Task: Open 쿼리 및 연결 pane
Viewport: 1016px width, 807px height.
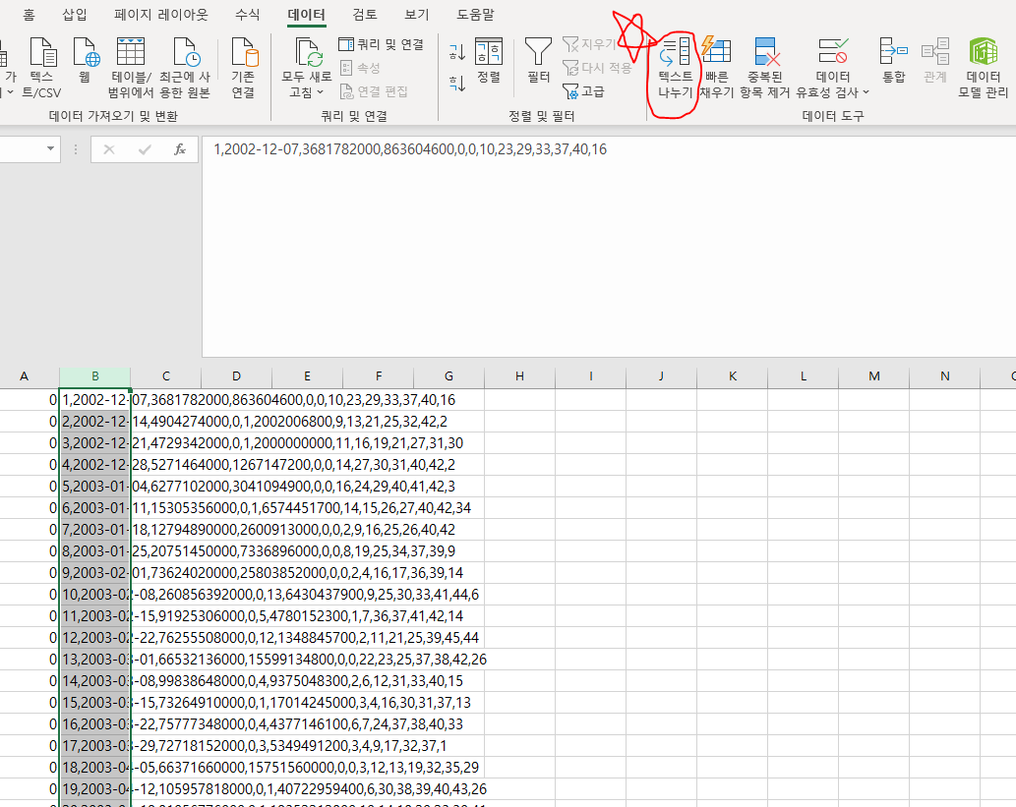Action: click(382, 44)
